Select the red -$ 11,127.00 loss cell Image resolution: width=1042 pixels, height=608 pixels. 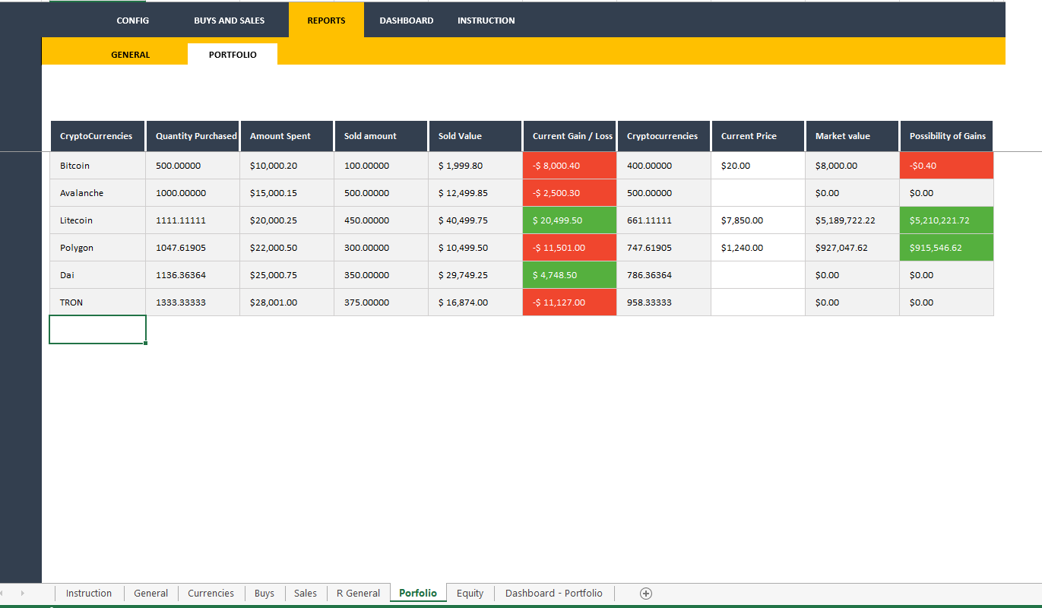click(x=569, y=302)
